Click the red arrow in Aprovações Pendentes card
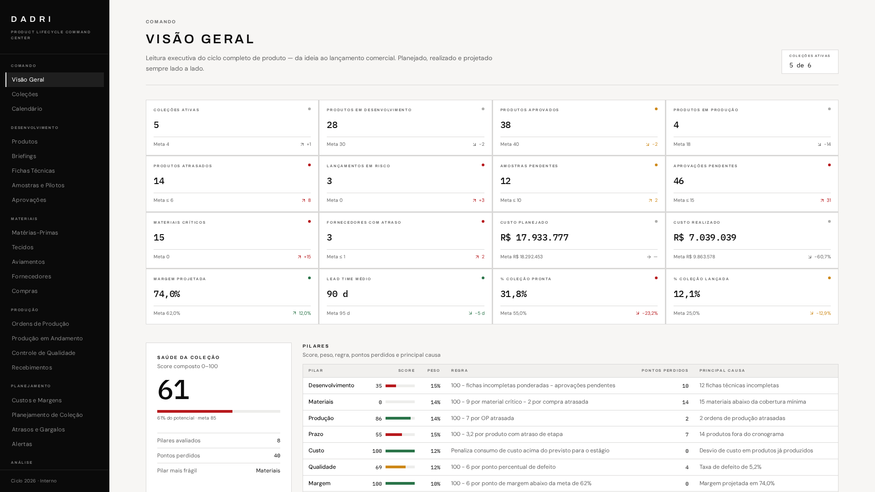 822,200
